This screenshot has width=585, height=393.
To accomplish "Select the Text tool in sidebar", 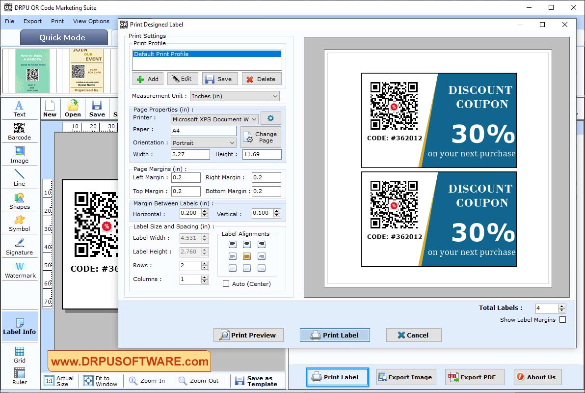I will (x=20, y=109).
